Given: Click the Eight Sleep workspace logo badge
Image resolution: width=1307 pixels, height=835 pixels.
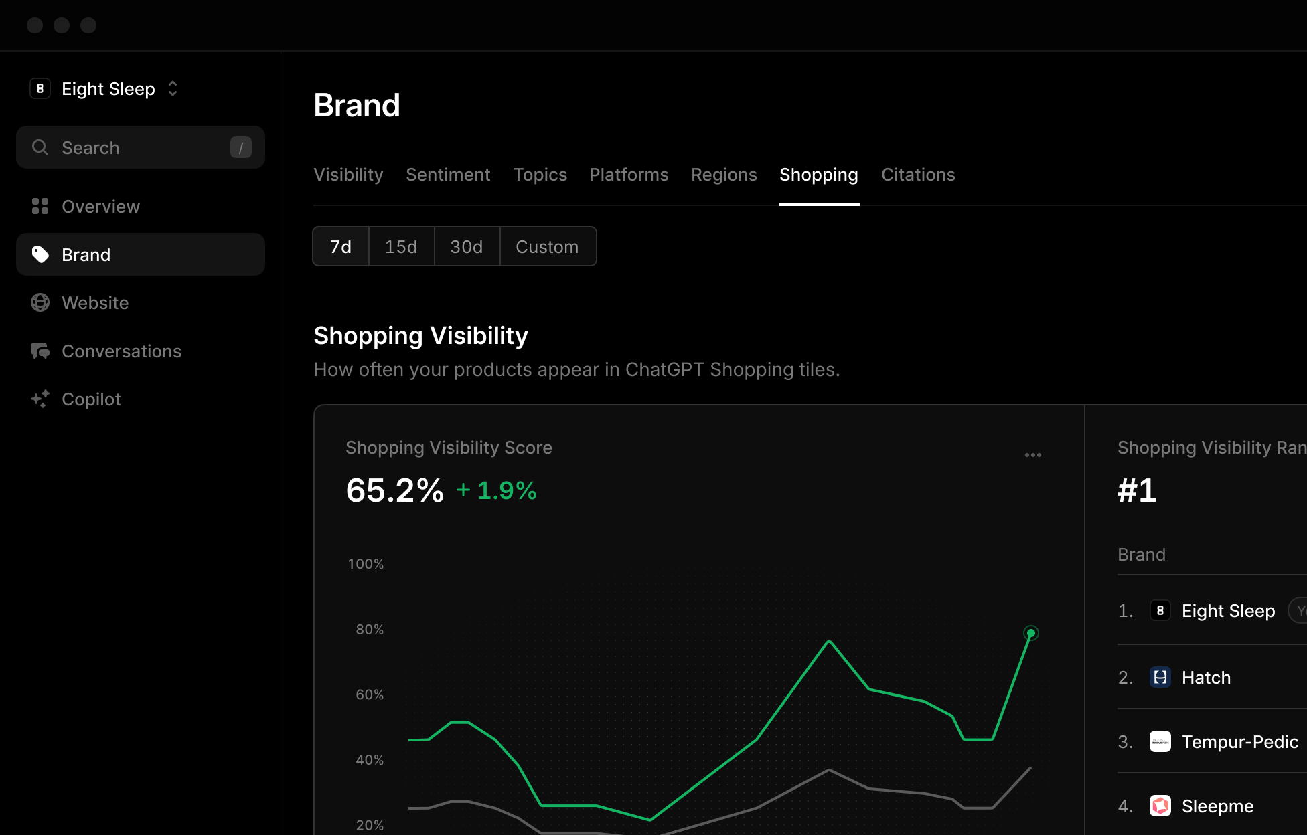Looking at the screenshot, I should (x=40, y=88).
